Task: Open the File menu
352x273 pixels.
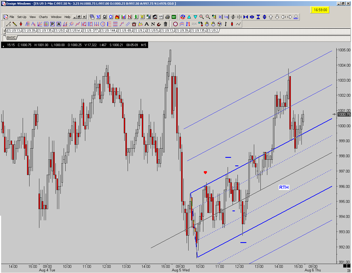Action: 12,17
